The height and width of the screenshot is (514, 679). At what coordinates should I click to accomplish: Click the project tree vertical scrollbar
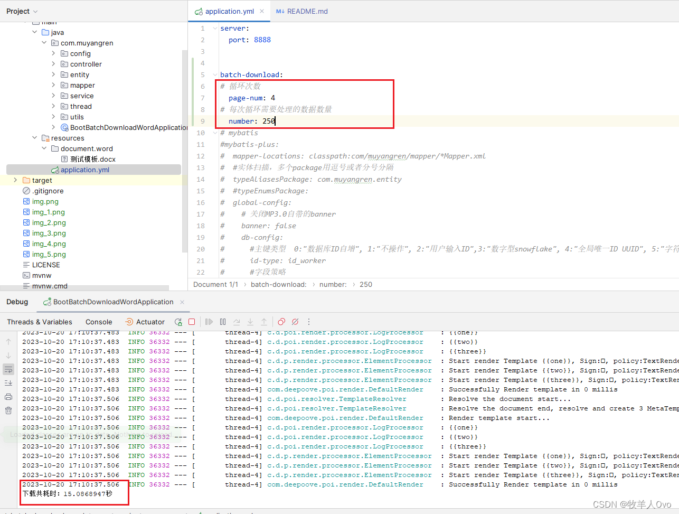click(x=185, y=151)
